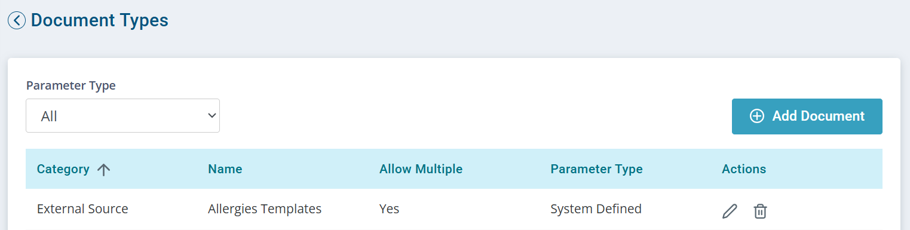
Task: Edit the Allergies Templates document with the pencil
Action: pyautogui.click(x=730, y=211)
